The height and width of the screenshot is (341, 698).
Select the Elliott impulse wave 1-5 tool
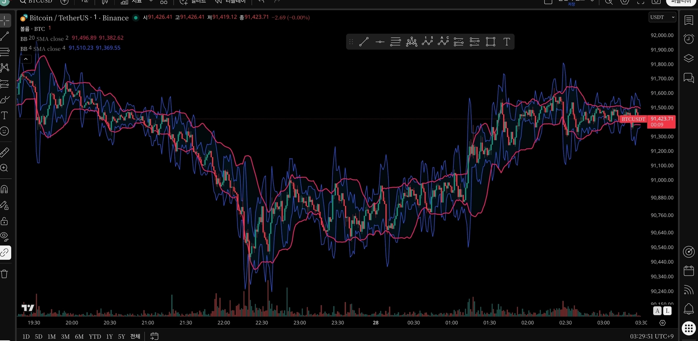(x=428, y=41)
